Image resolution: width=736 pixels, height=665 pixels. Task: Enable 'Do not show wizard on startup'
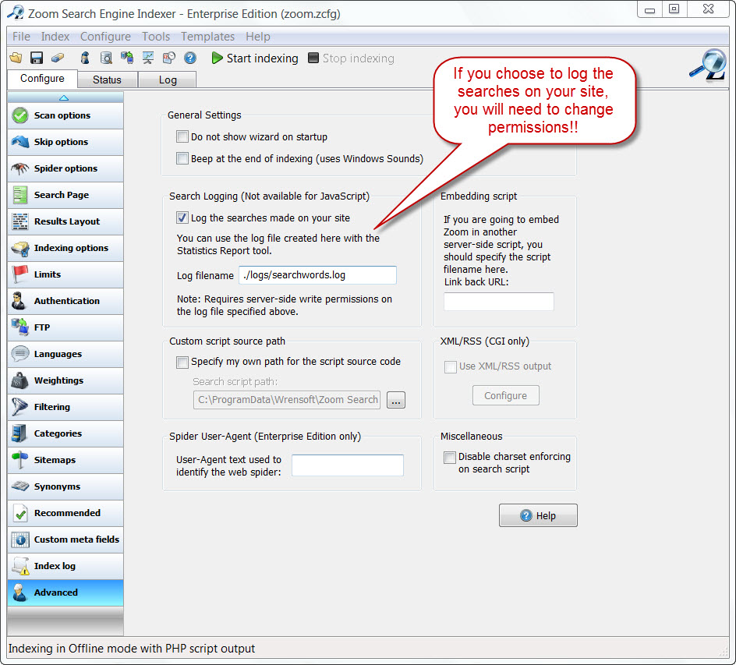[182, 136]
